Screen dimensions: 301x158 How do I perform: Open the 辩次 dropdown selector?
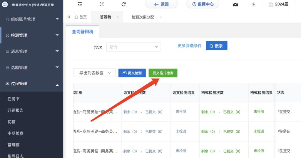[133, 47]
